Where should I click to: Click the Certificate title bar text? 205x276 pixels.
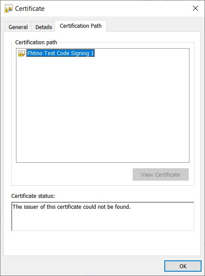pyautogui.click(x=30, y=8)
